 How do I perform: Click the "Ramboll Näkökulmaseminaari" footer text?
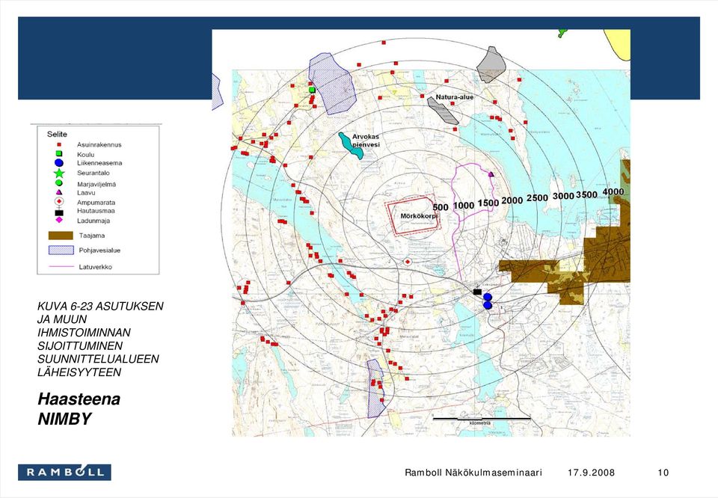click(x=473, y=473)
